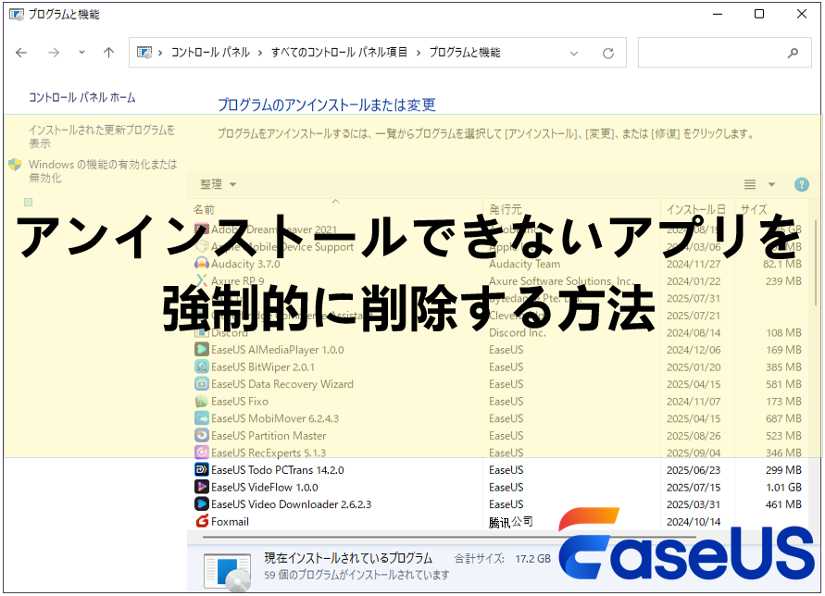Expand the address bar history dropdown
Viewport: 825px width, 596px height.
(574, 53)
